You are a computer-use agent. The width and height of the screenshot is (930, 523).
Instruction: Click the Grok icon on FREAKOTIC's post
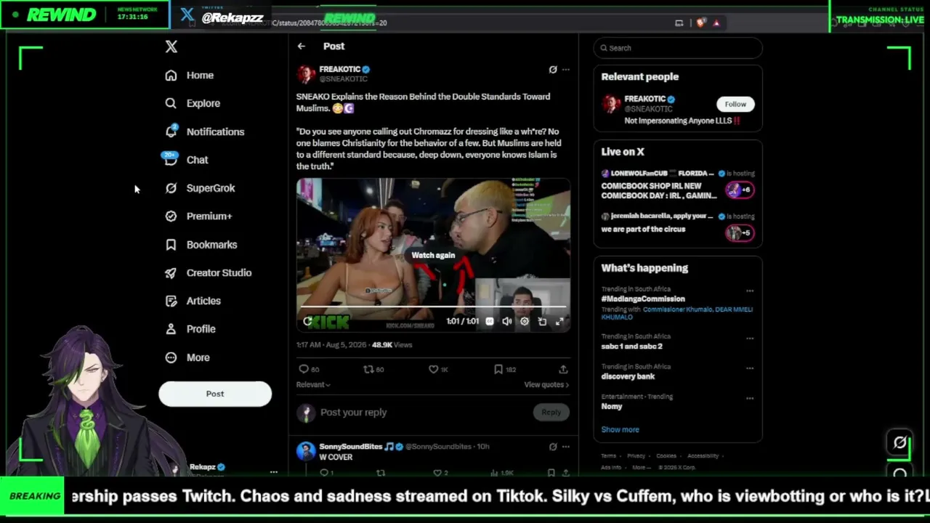click(553, 70)
